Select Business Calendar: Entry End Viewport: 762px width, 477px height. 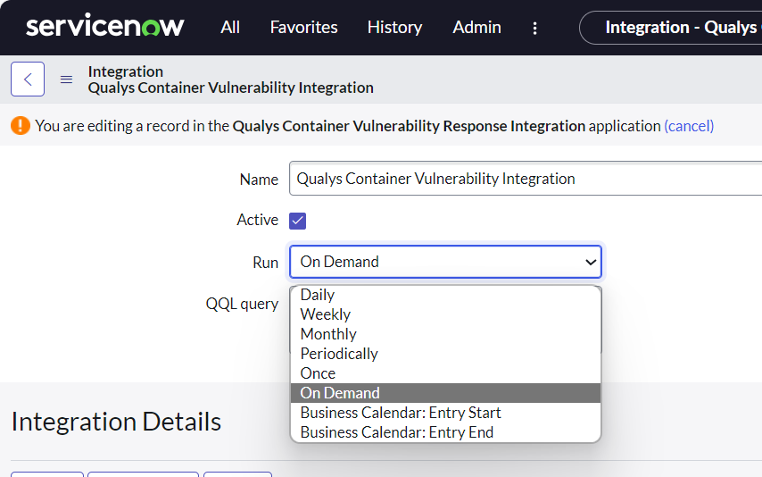[x=445, y=432]
